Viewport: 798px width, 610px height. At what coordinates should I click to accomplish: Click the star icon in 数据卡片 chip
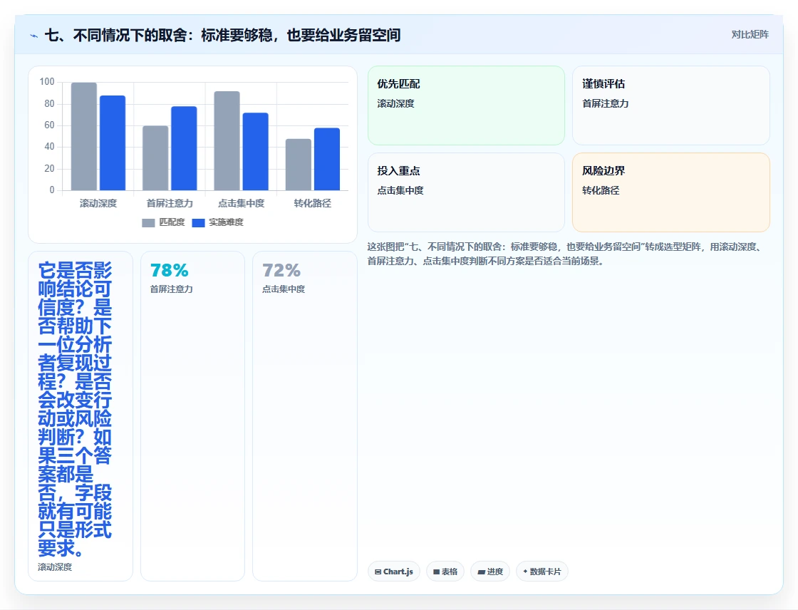tap(525, 572)
